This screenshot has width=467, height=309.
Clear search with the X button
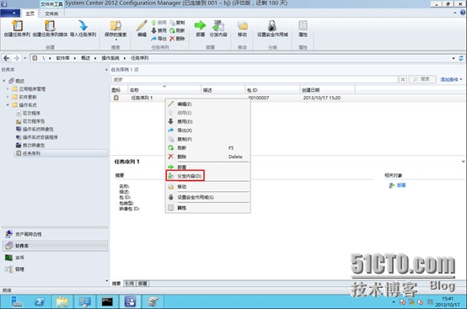pyautogui.click(x=402, y=79)
